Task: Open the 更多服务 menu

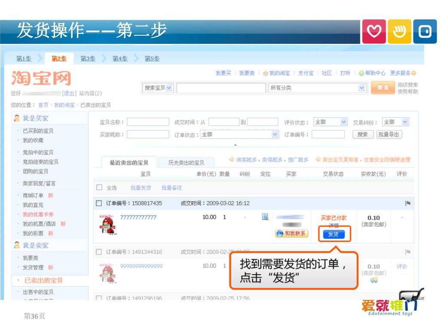Action: [x=403, y=73]
